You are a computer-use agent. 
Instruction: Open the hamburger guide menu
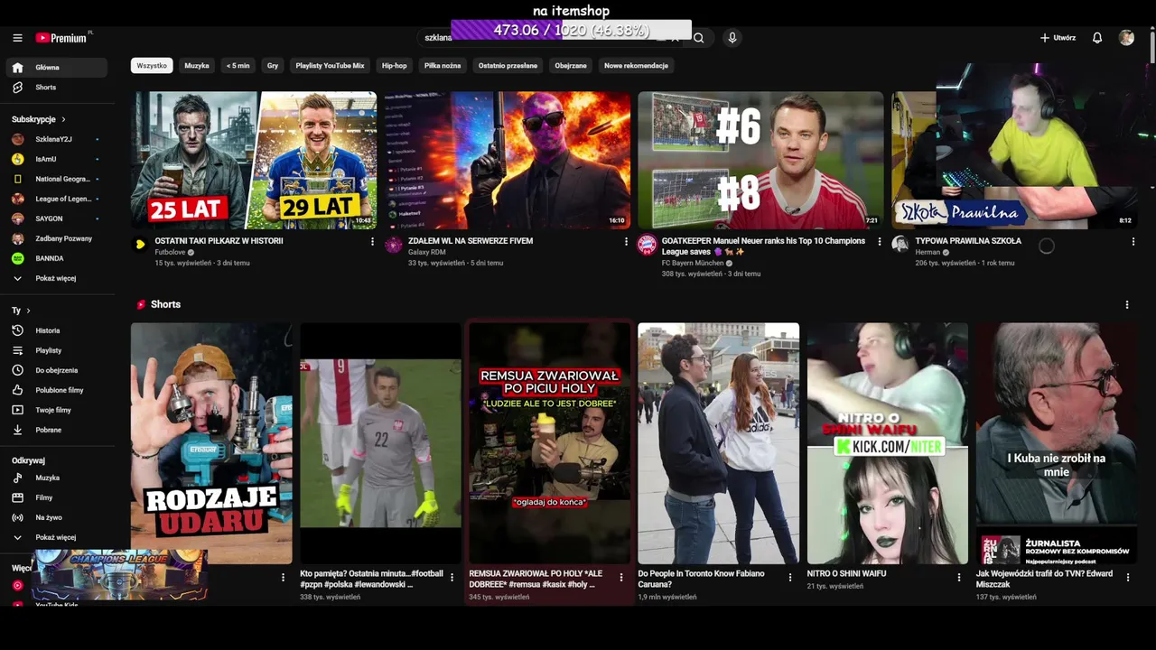click(x=17, y=38)
